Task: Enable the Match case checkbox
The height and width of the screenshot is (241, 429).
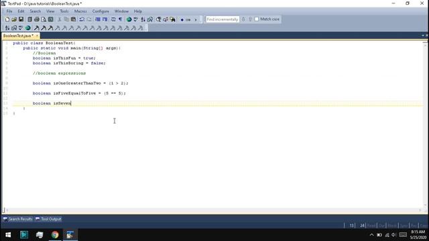Action: click(x=256, y=19)
